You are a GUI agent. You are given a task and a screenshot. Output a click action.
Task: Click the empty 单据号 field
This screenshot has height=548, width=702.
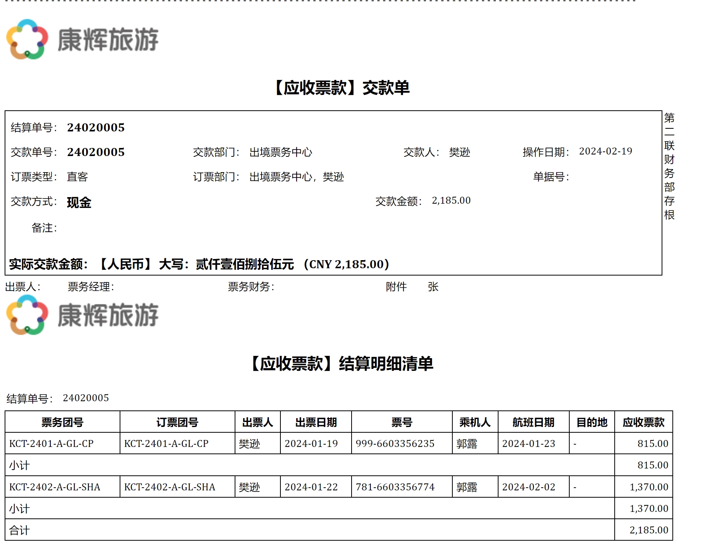tap(608, 177)
